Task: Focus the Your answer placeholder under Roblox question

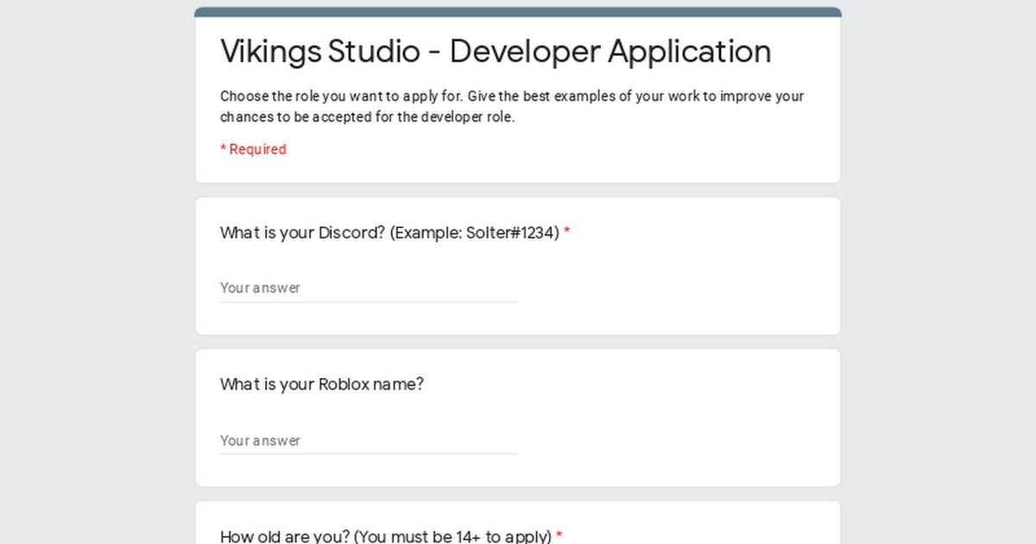Action: point(260,440)
